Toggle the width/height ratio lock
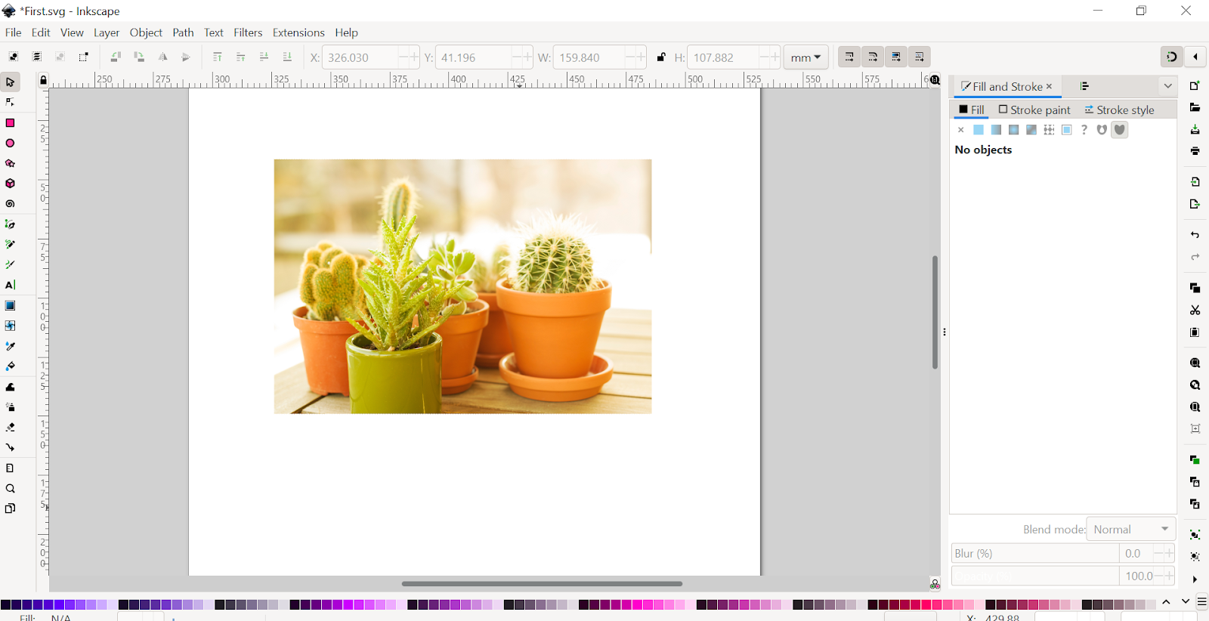Screen dimensions: 1209x621 (661, 57)
